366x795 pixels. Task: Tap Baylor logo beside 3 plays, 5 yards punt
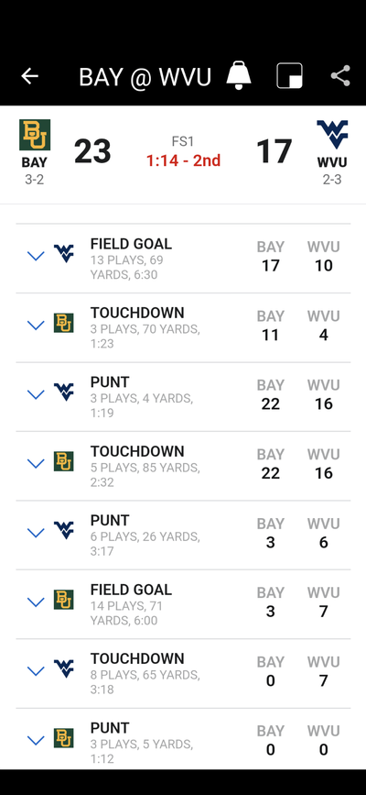(x=64, y=738)
